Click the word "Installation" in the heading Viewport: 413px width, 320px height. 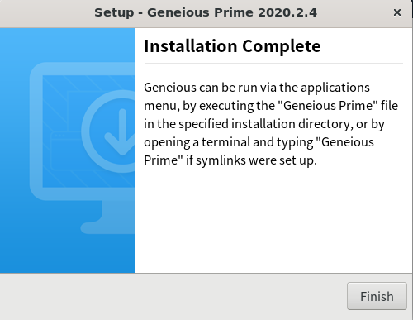[191, 46]
